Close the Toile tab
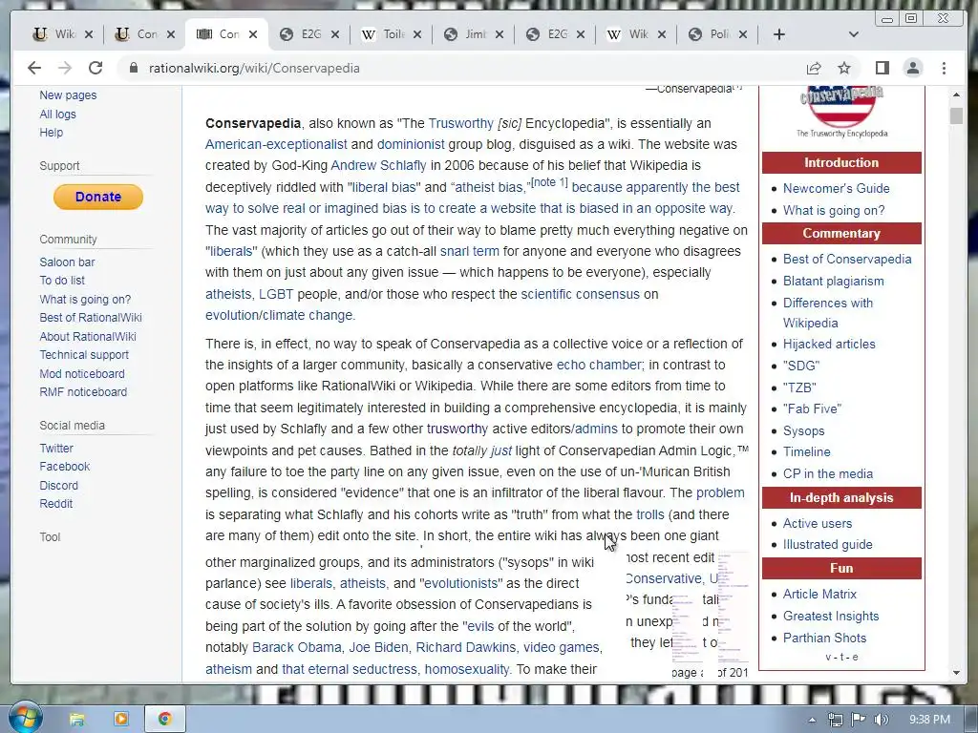Viewport: 978px width, 733px height. click(x=417, y=34)
